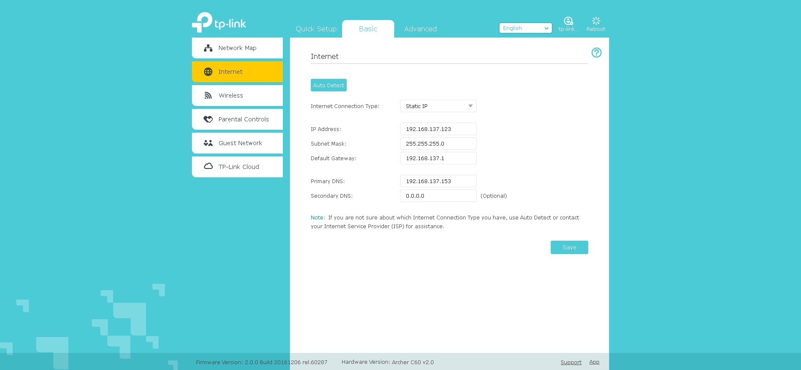The image size is (801, 370).
Task: Open the Parental Controls menu item
Action: 237,119
